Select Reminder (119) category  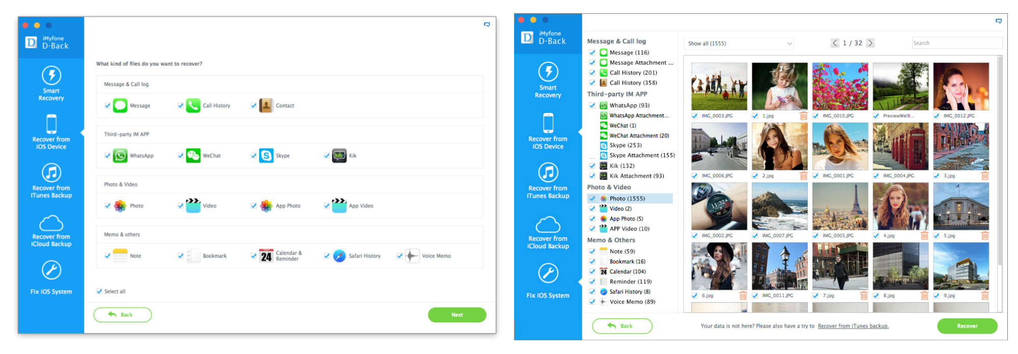click(x=631, y=282)
